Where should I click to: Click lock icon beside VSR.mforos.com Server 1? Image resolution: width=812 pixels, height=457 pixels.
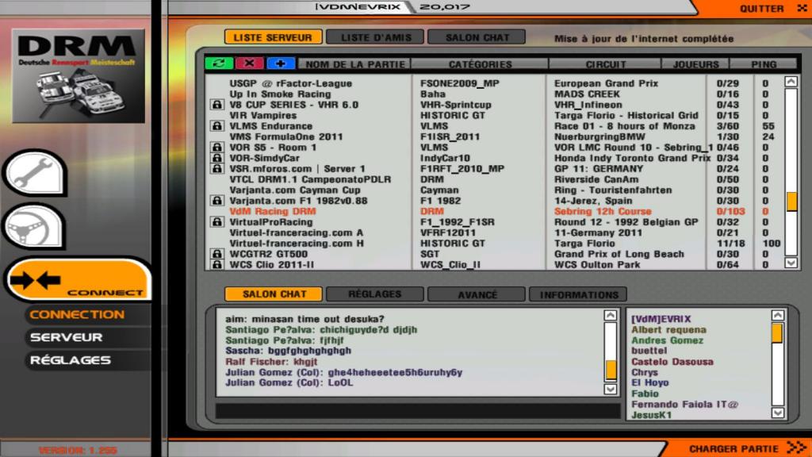point(217,168)
